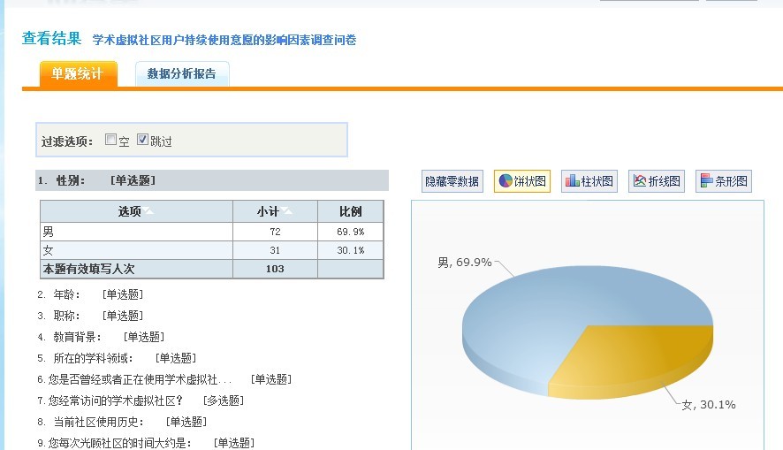Screen dimensions: 783x450
Task: Expand question 5 所在的学科领域
Action: [117, 358]
